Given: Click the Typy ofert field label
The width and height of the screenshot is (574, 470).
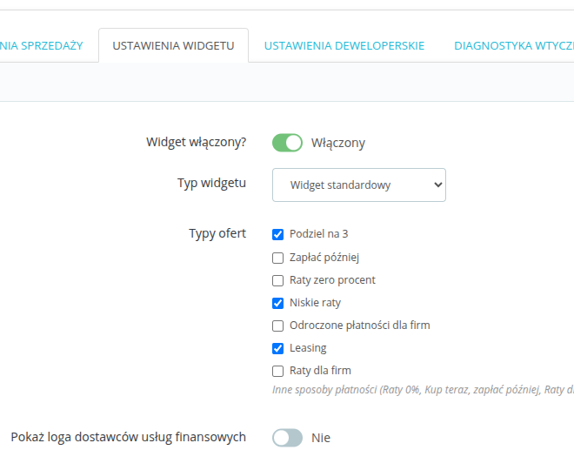Looking at the screenshot, I should point(217,233).
